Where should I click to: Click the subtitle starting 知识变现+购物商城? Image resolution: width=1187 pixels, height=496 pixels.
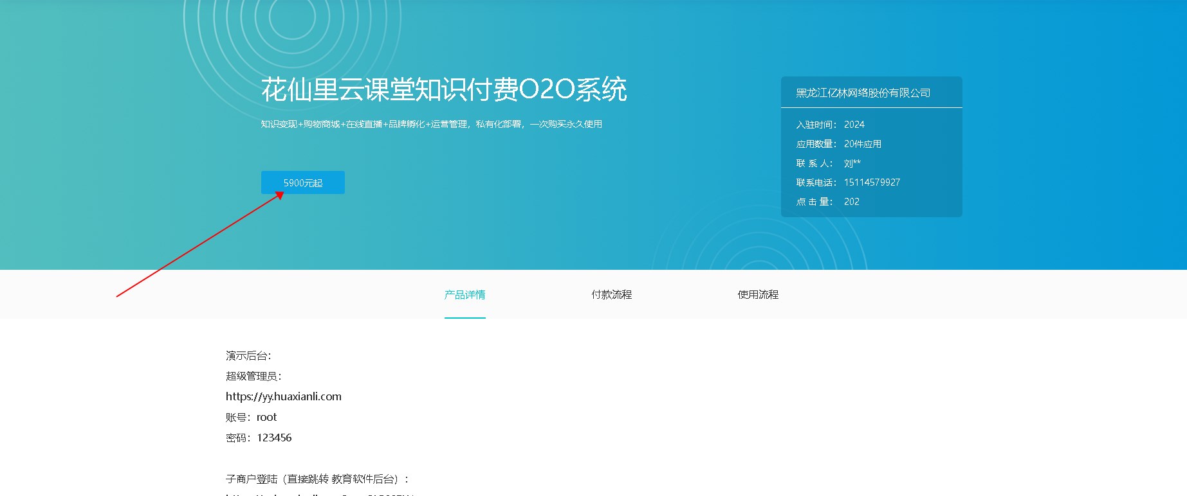(432, 124)
